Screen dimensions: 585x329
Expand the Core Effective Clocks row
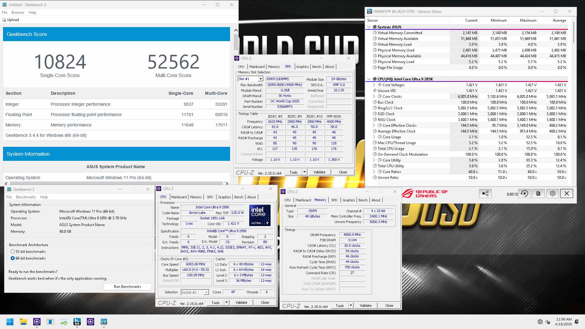(x=374, y=126)
